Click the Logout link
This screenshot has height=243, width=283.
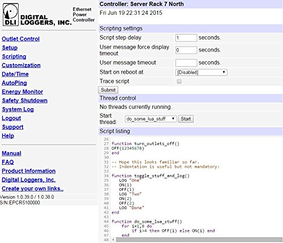tap(11, 118)
